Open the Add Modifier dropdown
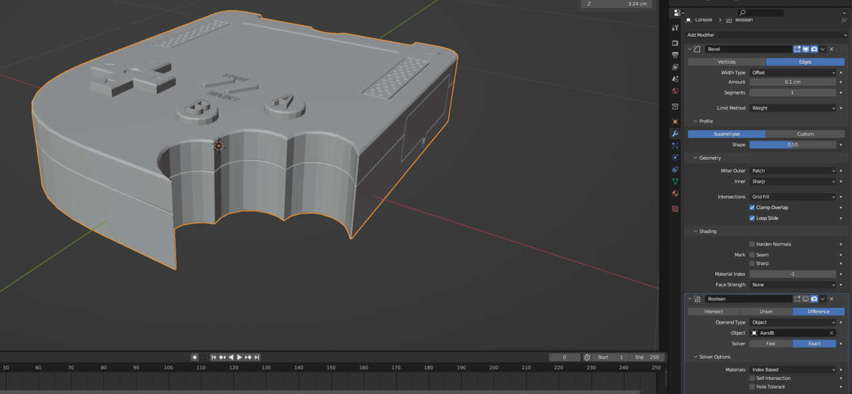The height and width of the screenshot is (394, 852). pyautogui.click(x=767, y=35)
